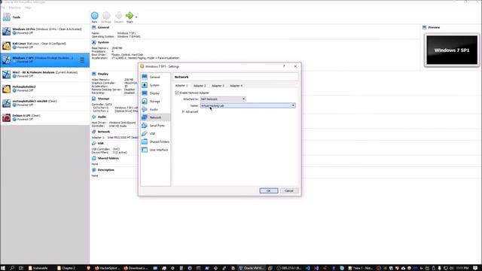Click the System section header in details pane
The height and width of the screenshot is (271, 482).
[x=103, y=42]
